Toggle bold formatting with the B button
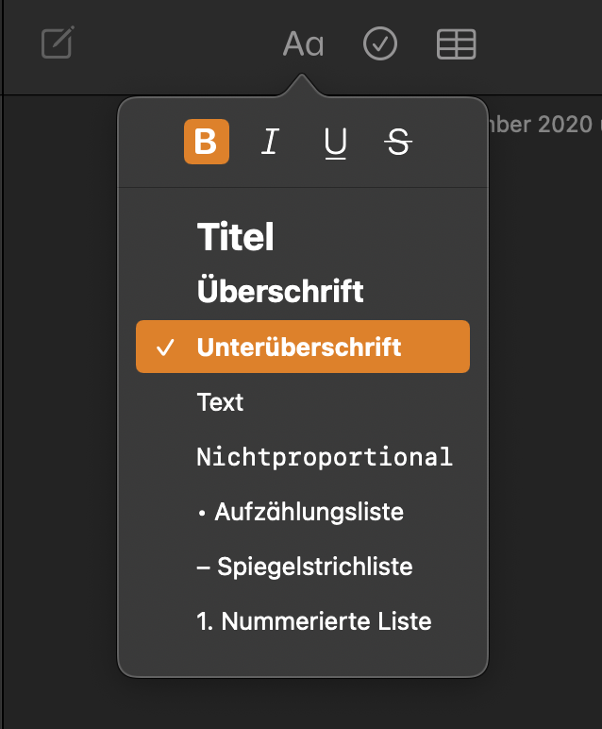Image resolution: width=602 pixels, height=729 pixels. click(207, 142)
